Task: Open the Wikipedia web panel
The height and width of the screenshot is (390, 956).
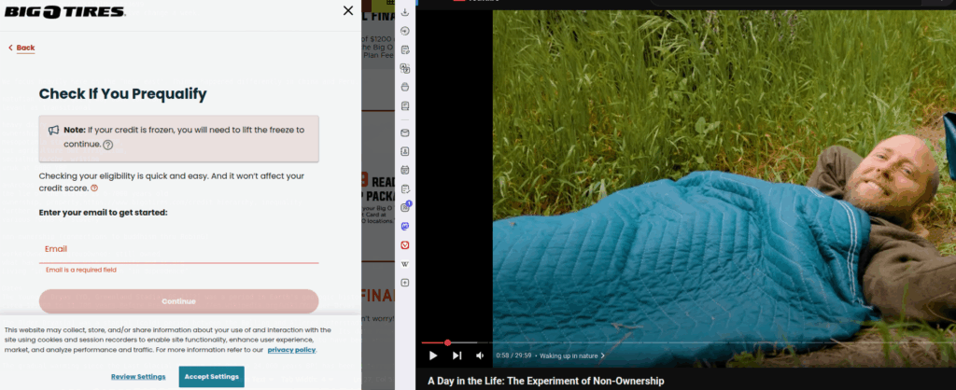Action: click(405, 264)
